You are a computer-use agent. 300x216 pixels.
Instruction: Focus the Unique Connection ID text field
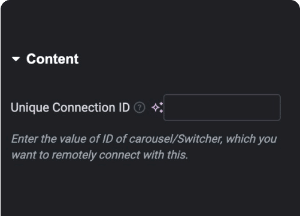click(222, 107)
